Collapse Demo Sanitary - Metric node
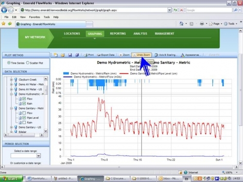243x182 pixels. click(11, 108)
